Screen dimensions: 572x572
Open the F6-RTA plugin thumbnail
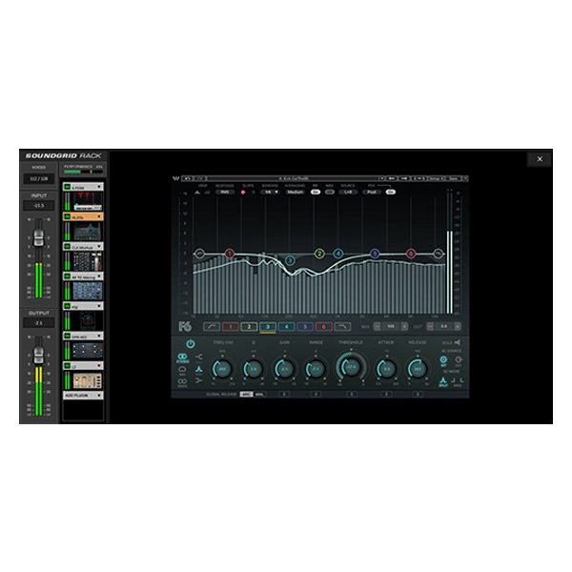[x=88, y=232]
